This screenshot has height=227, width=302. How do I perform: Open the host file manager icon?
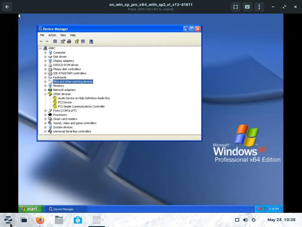(59, 220)
